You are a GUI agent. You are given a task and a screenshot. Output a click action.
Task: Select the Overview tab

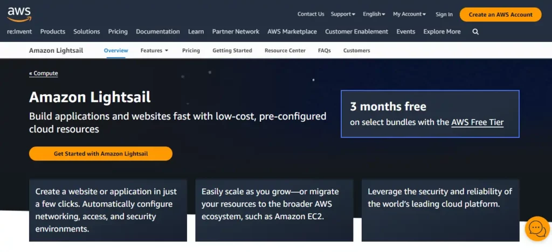116,51
